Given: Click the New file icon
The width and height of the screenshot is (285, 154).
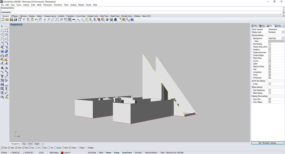Looking at the screenshot, I should [3, 19].
